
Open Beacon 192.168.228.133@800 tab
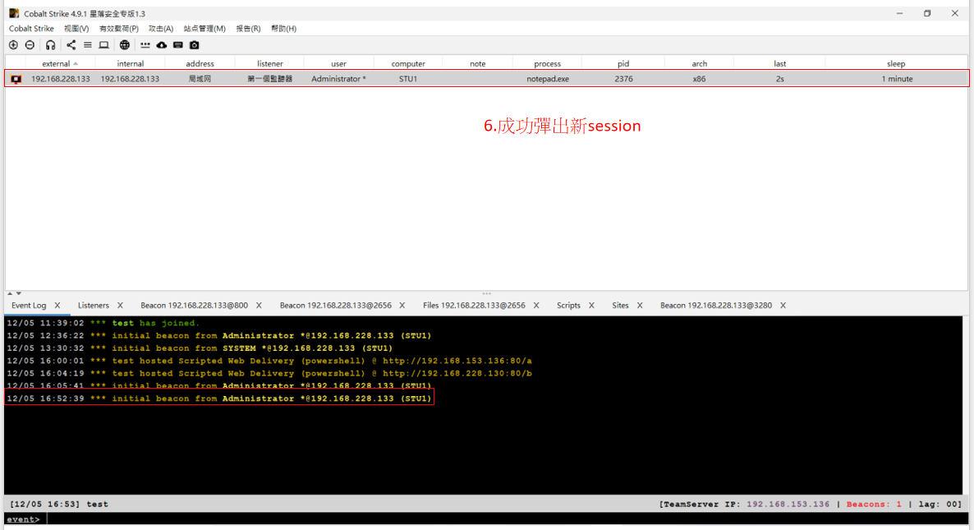(194, 305)
